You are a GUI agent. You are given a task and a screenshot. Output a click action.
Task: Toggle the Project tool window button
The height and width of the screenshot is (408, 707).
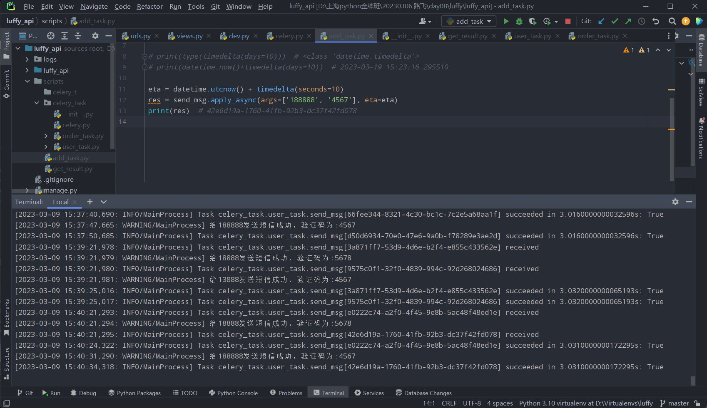coord(6,46)
